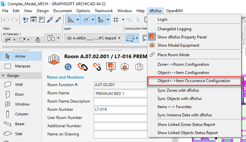Collapse the Design toolbox section
The width and height of the screenshot is (246, 142).
click(x=3, y=76)
